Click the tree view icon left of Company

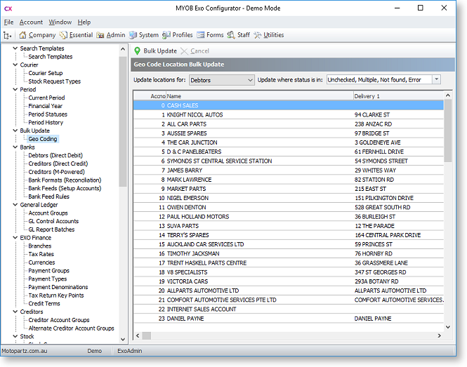[x=7, y=35]
